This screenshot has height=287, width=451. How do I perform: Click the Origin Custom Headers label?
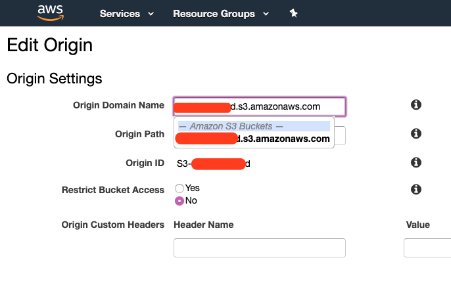113,225
